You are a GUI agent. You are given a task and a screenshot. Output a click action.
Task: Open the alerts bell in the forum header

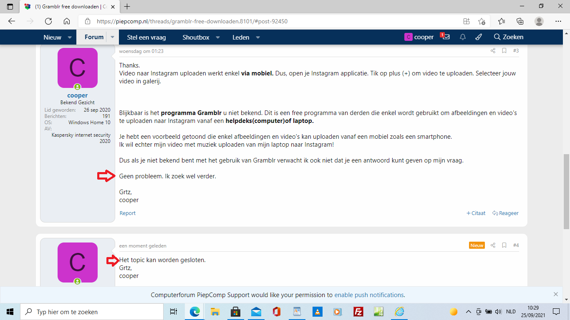[463, 37]
